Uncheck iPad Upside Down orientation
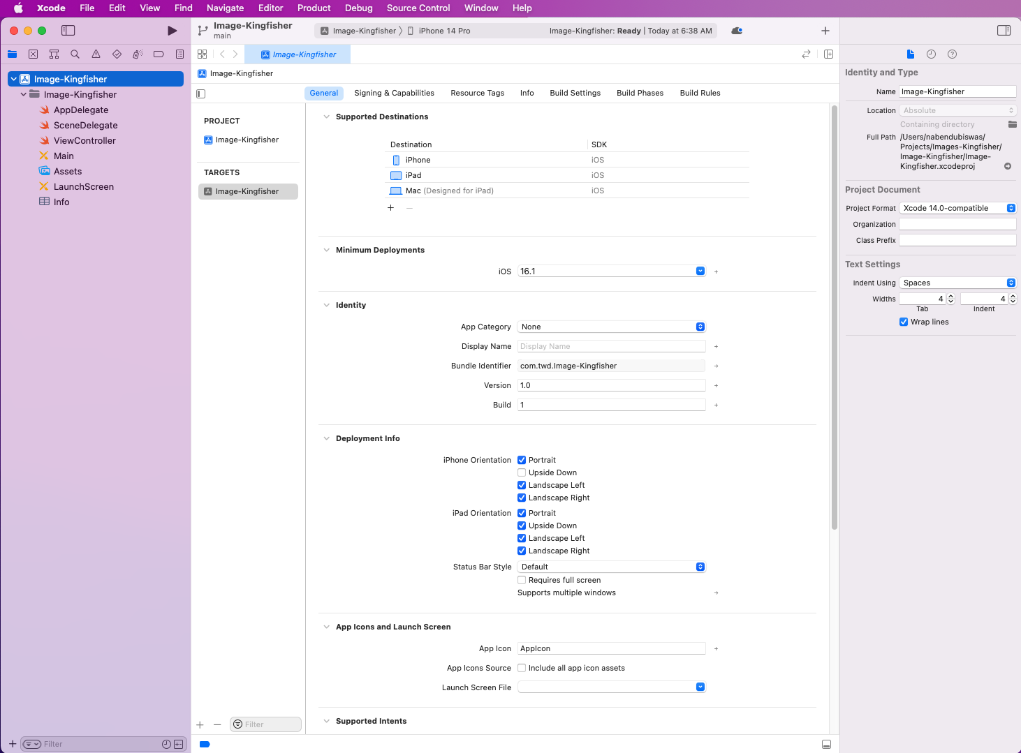The height and width of the screenshot is (753, 1021). click(x=522, y=525)
